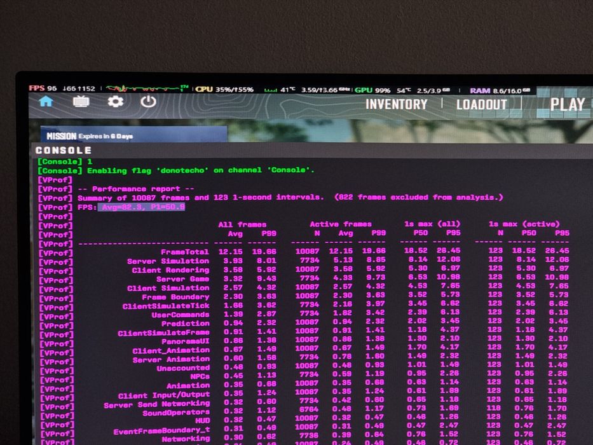593x445 pixels.
Task: Click the frametime graph in the overlay
Action: (147, 89)
